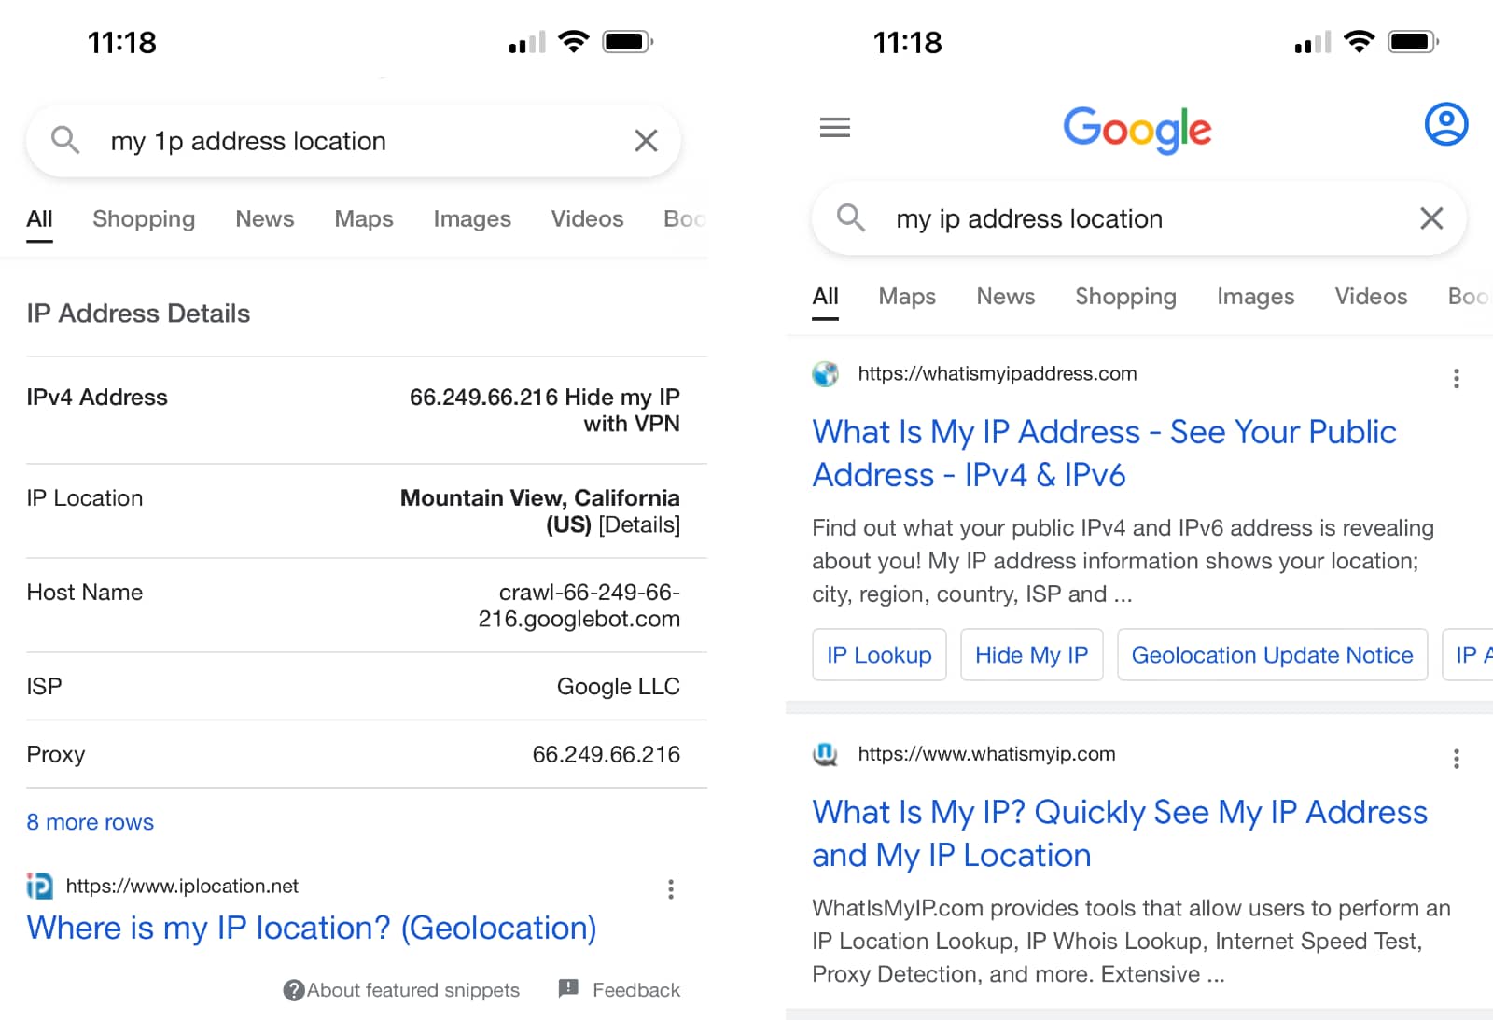The width and height of the screenshot is (1493, 1020).
Task: Open 'Geolocation Update Notice' chip
Action: pos(1272,655)
